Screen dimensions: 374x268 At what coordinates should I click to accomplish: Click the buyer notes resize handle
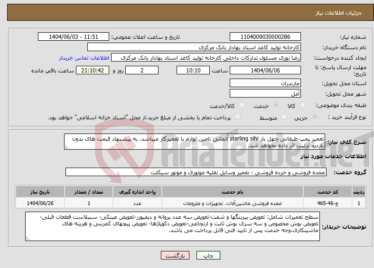point(28,238)
